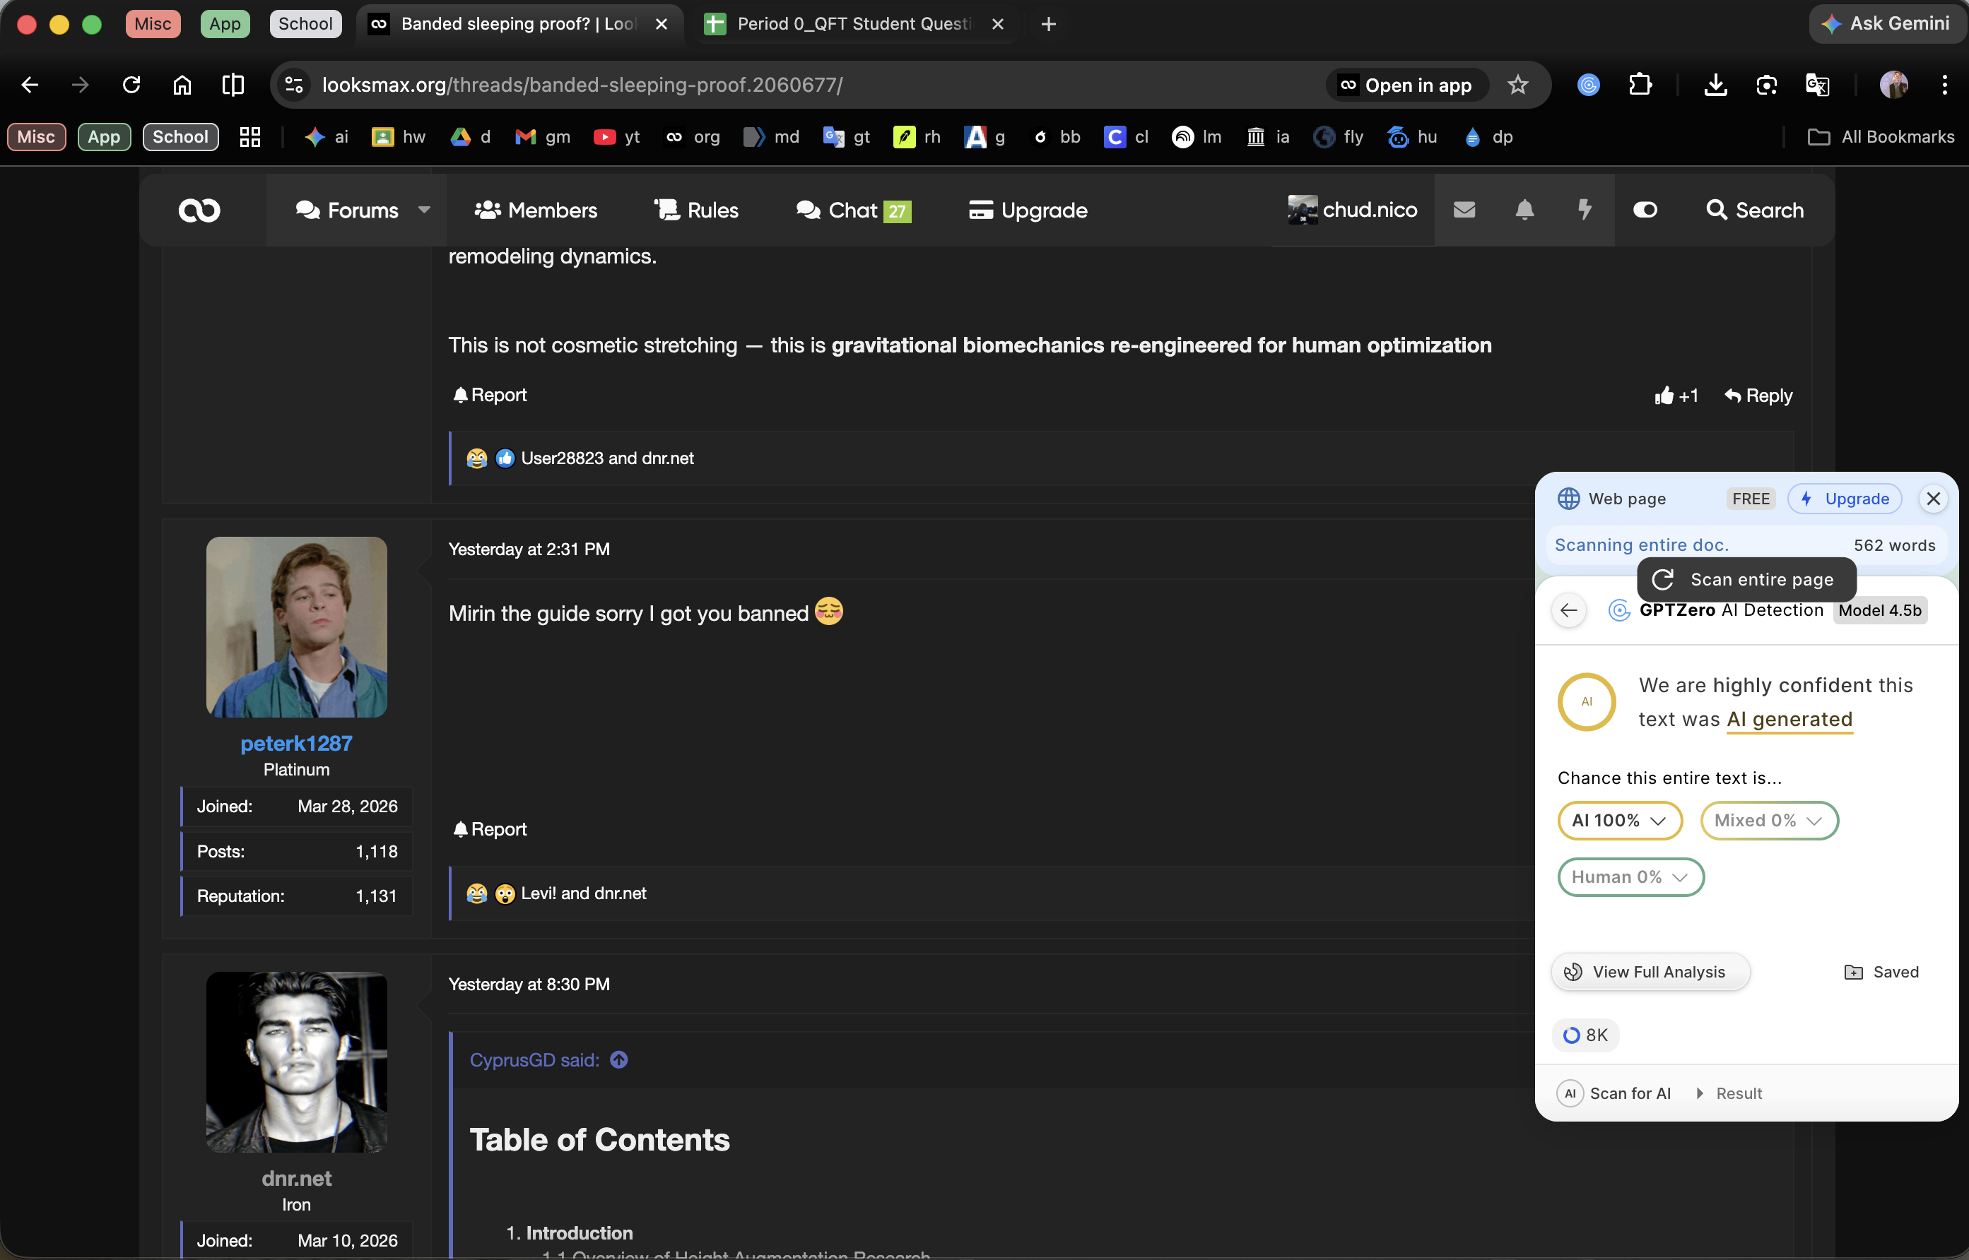The height and width of the screenshot is (1260, 1969).
Task: Click peterk1287's avatar image
Action: click(296, 626)
